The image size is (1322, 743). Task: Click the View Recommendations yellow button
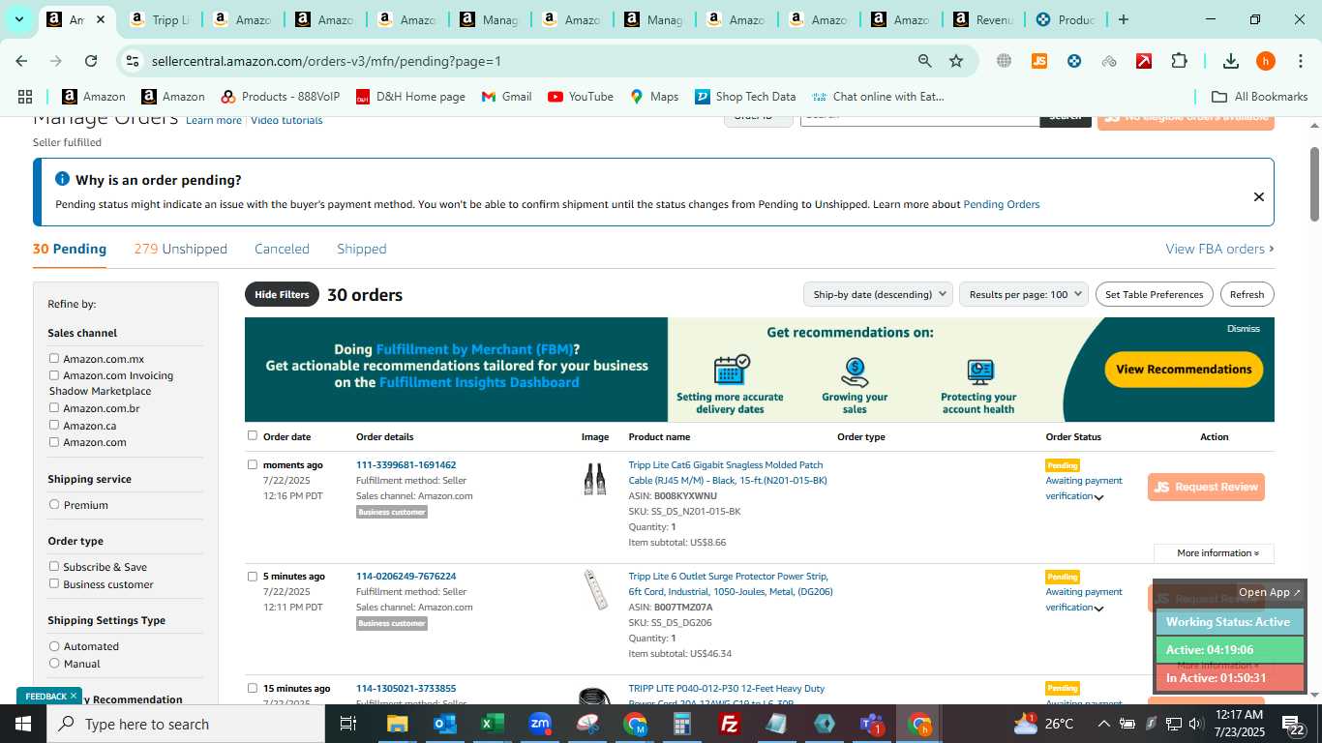1184,369
